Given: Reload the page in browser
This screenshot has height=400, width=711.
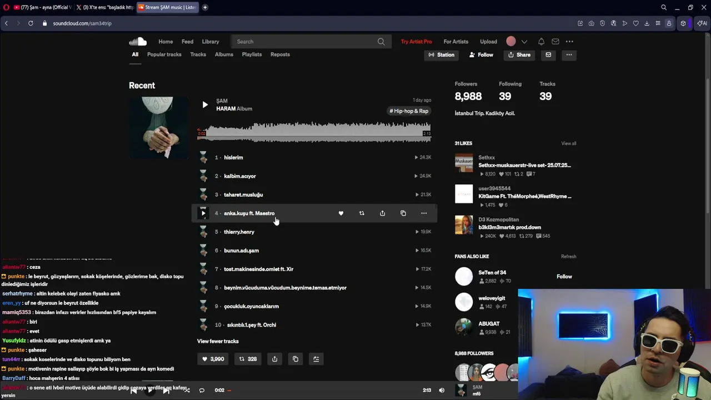Looking at the screenshot, I should [x=31, y=23].
